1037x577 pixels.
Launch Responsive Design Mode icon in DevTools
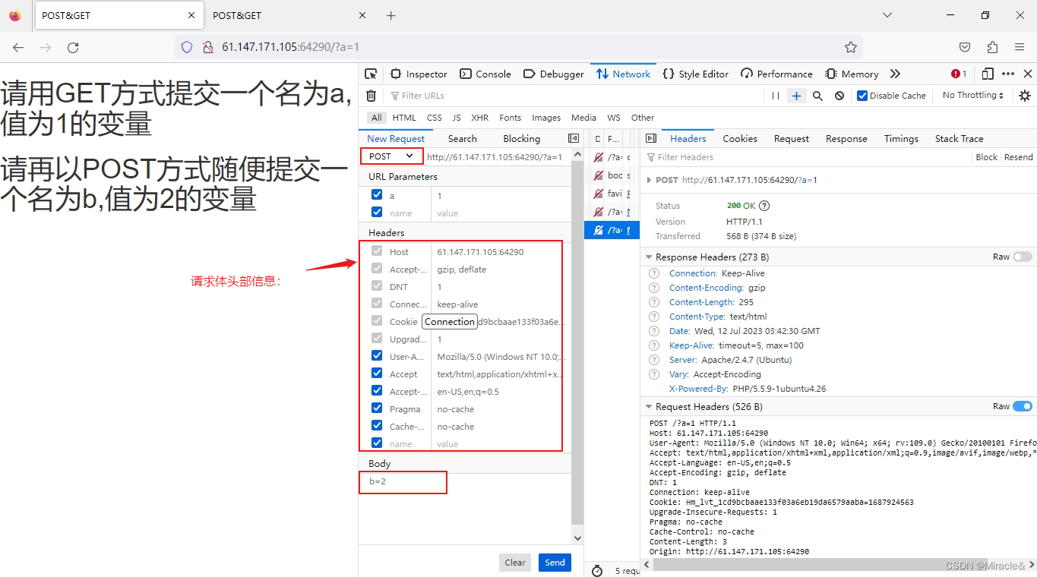click(x=987, y=74)
